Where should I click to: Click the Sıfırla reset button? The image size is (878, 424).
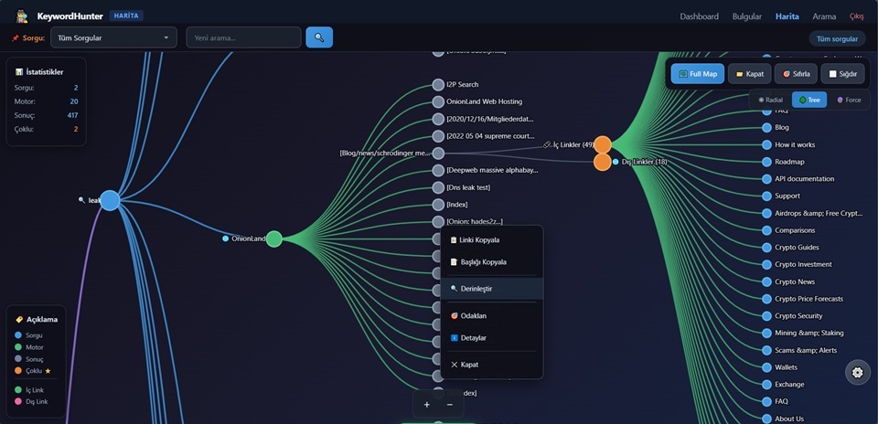pos(796,74)
